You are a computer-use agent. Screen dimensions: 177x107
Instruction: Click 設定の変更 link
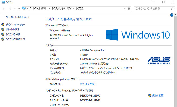coord(157,95)
